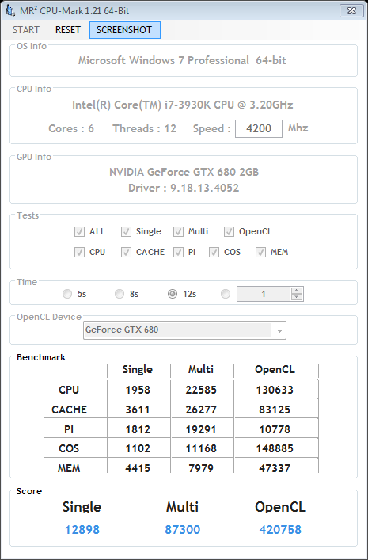Click the total Single score 12898

pos(82,530)
